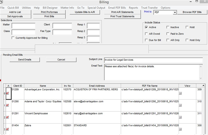Screen dimensions: 208x135
Task: Click the Email Address column header
Action: (97, 86)
